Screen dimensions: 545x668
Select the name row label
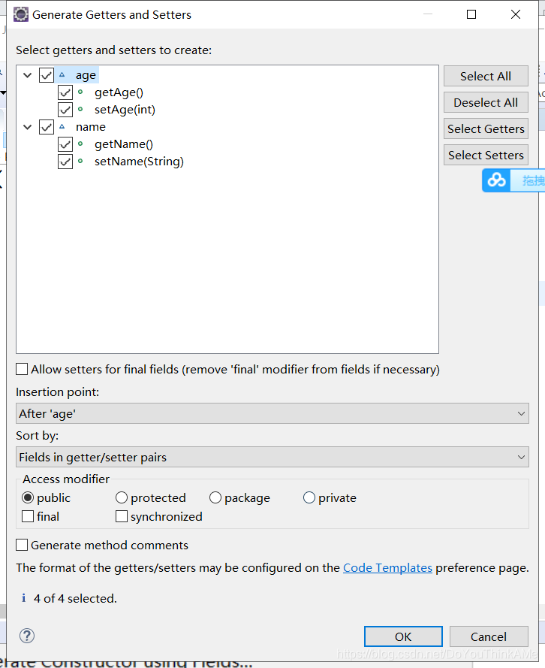[91, 127]
